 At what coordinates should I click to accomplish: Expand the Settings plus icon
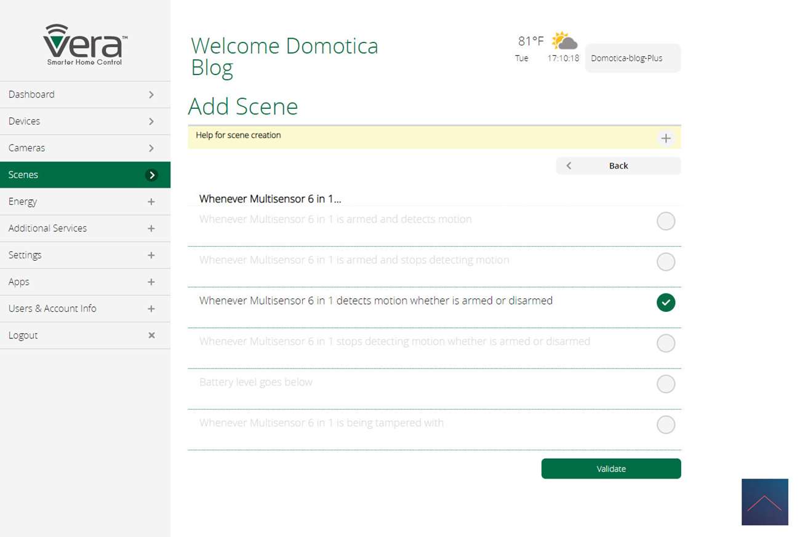tap(151, 255)
